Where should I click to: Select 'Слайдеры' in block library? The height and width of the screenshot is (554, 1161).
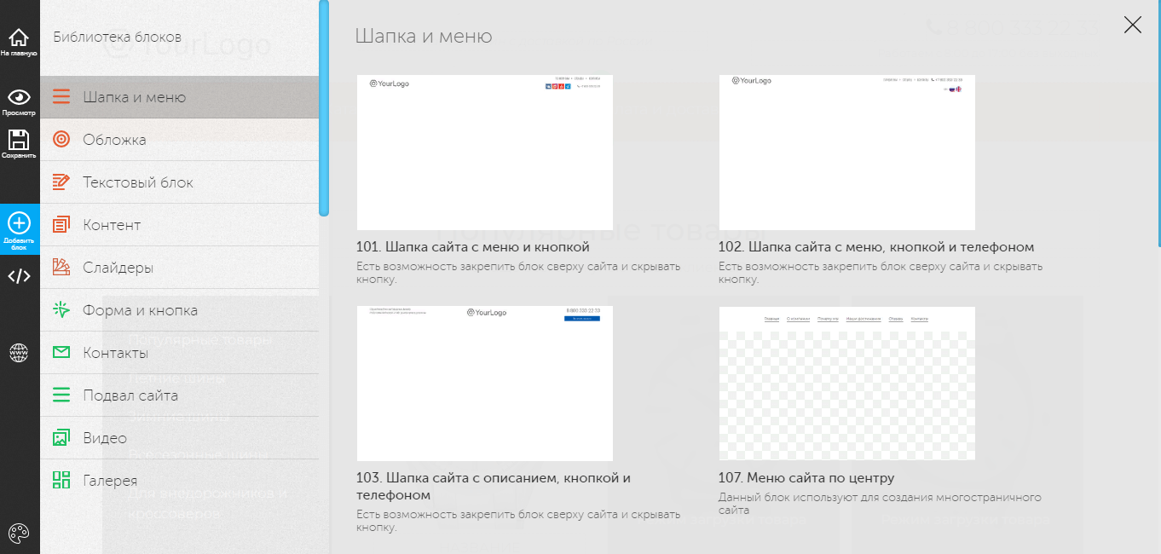point(118,268)
